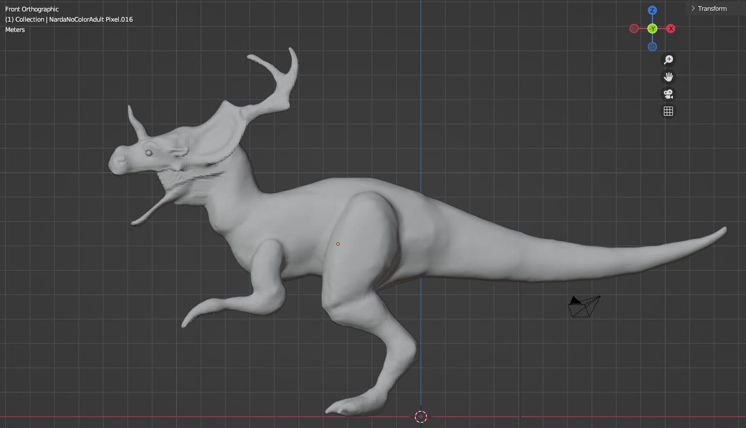Click the negative X axis gizmo dot
This screenshot has height=428, width=746.
tap(634, 28)
